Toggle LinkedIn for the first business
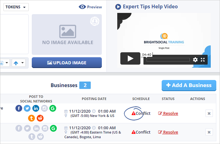Image resolution: width=220 pixels, height=144 pixels. point(36,108)
